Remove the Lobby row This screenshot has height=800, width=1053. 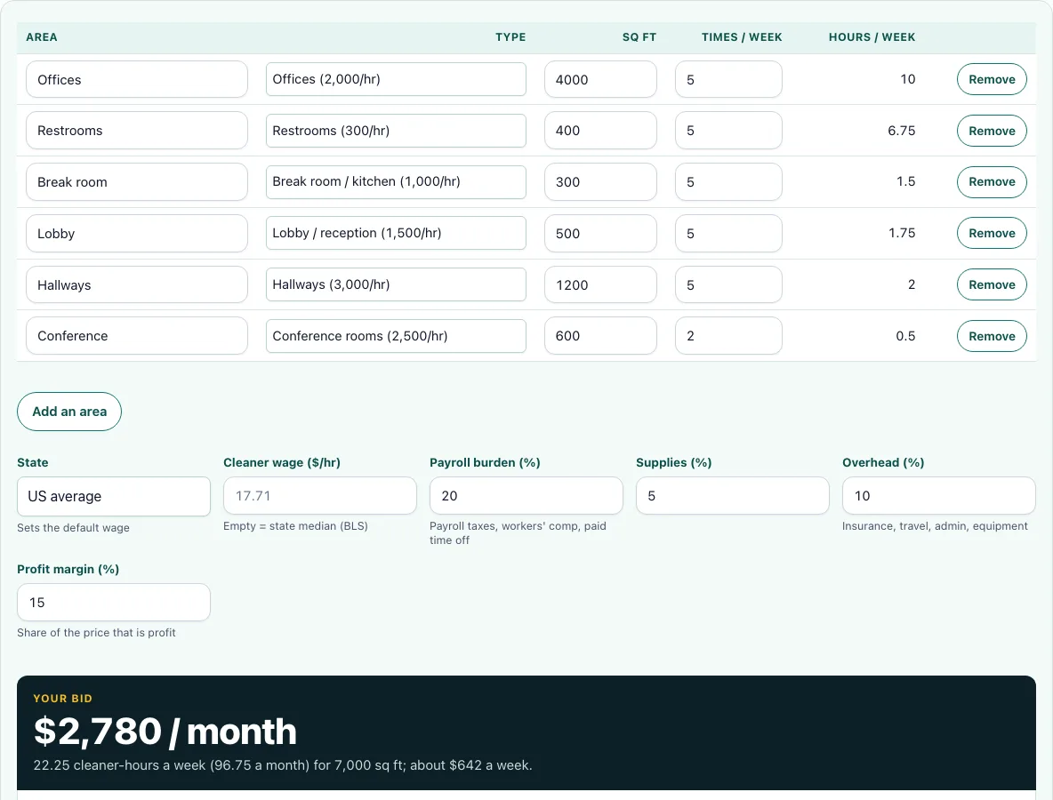click(992, 233)
